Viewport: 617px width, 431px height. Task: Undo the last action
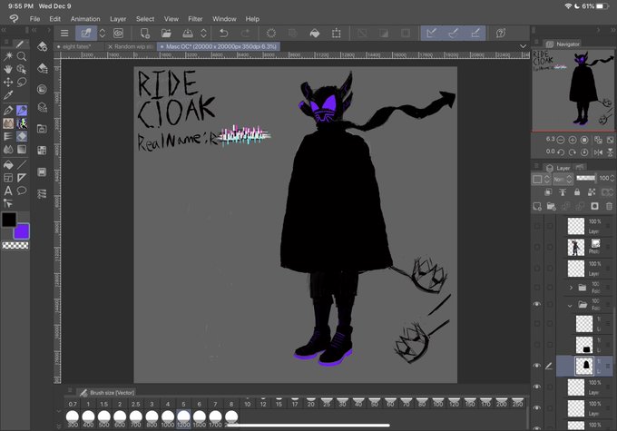tap(223, 33)
